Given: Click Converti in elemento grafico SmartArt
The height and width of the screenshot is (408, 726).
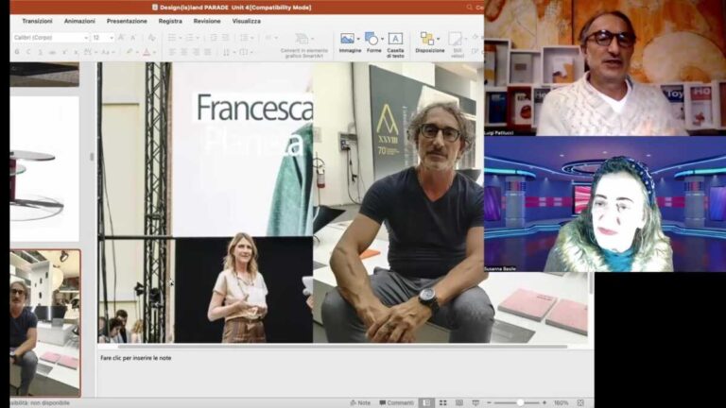Looking at the screenshot, I should [303, 45].
